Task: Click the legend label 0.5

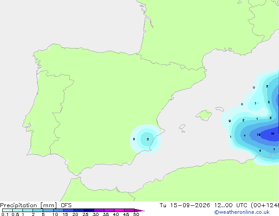Action: point(15,214)
